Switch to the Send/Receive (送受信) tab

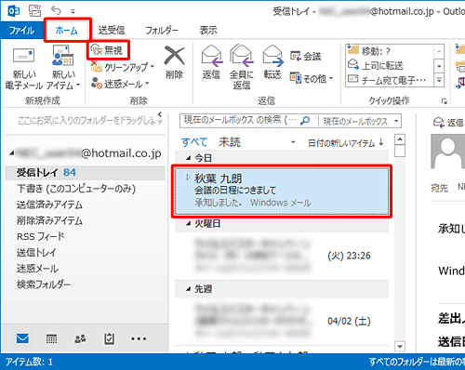click(x=112, y=31)
